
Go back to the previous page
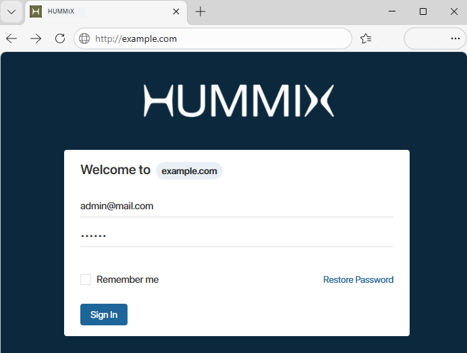pyautogui.click(x=11, y=38)
